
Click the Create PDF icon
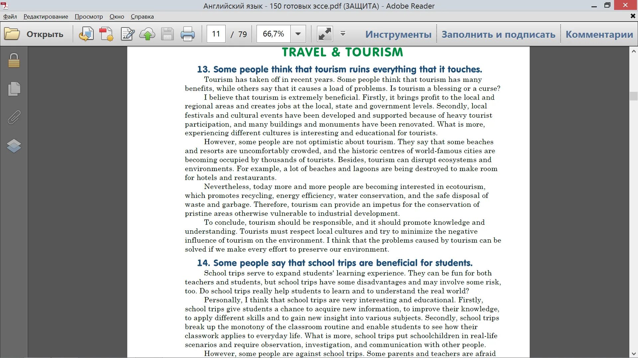(x=106, y=34)
